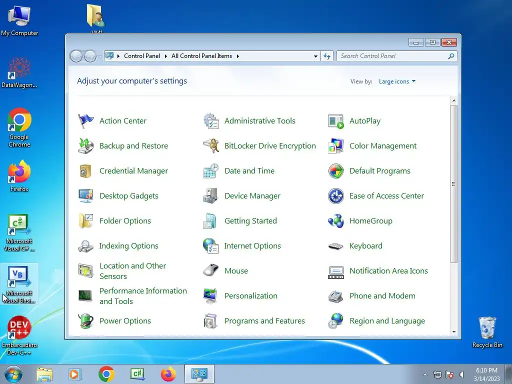Image resolution: width=512 pixels, height=384 pixels.
Task: Open the Notification Area Icons icon
Action: click(336, 272)
